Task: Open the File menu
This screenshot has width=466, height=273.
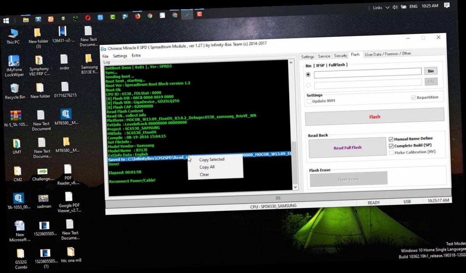Action: coord(105,56)
